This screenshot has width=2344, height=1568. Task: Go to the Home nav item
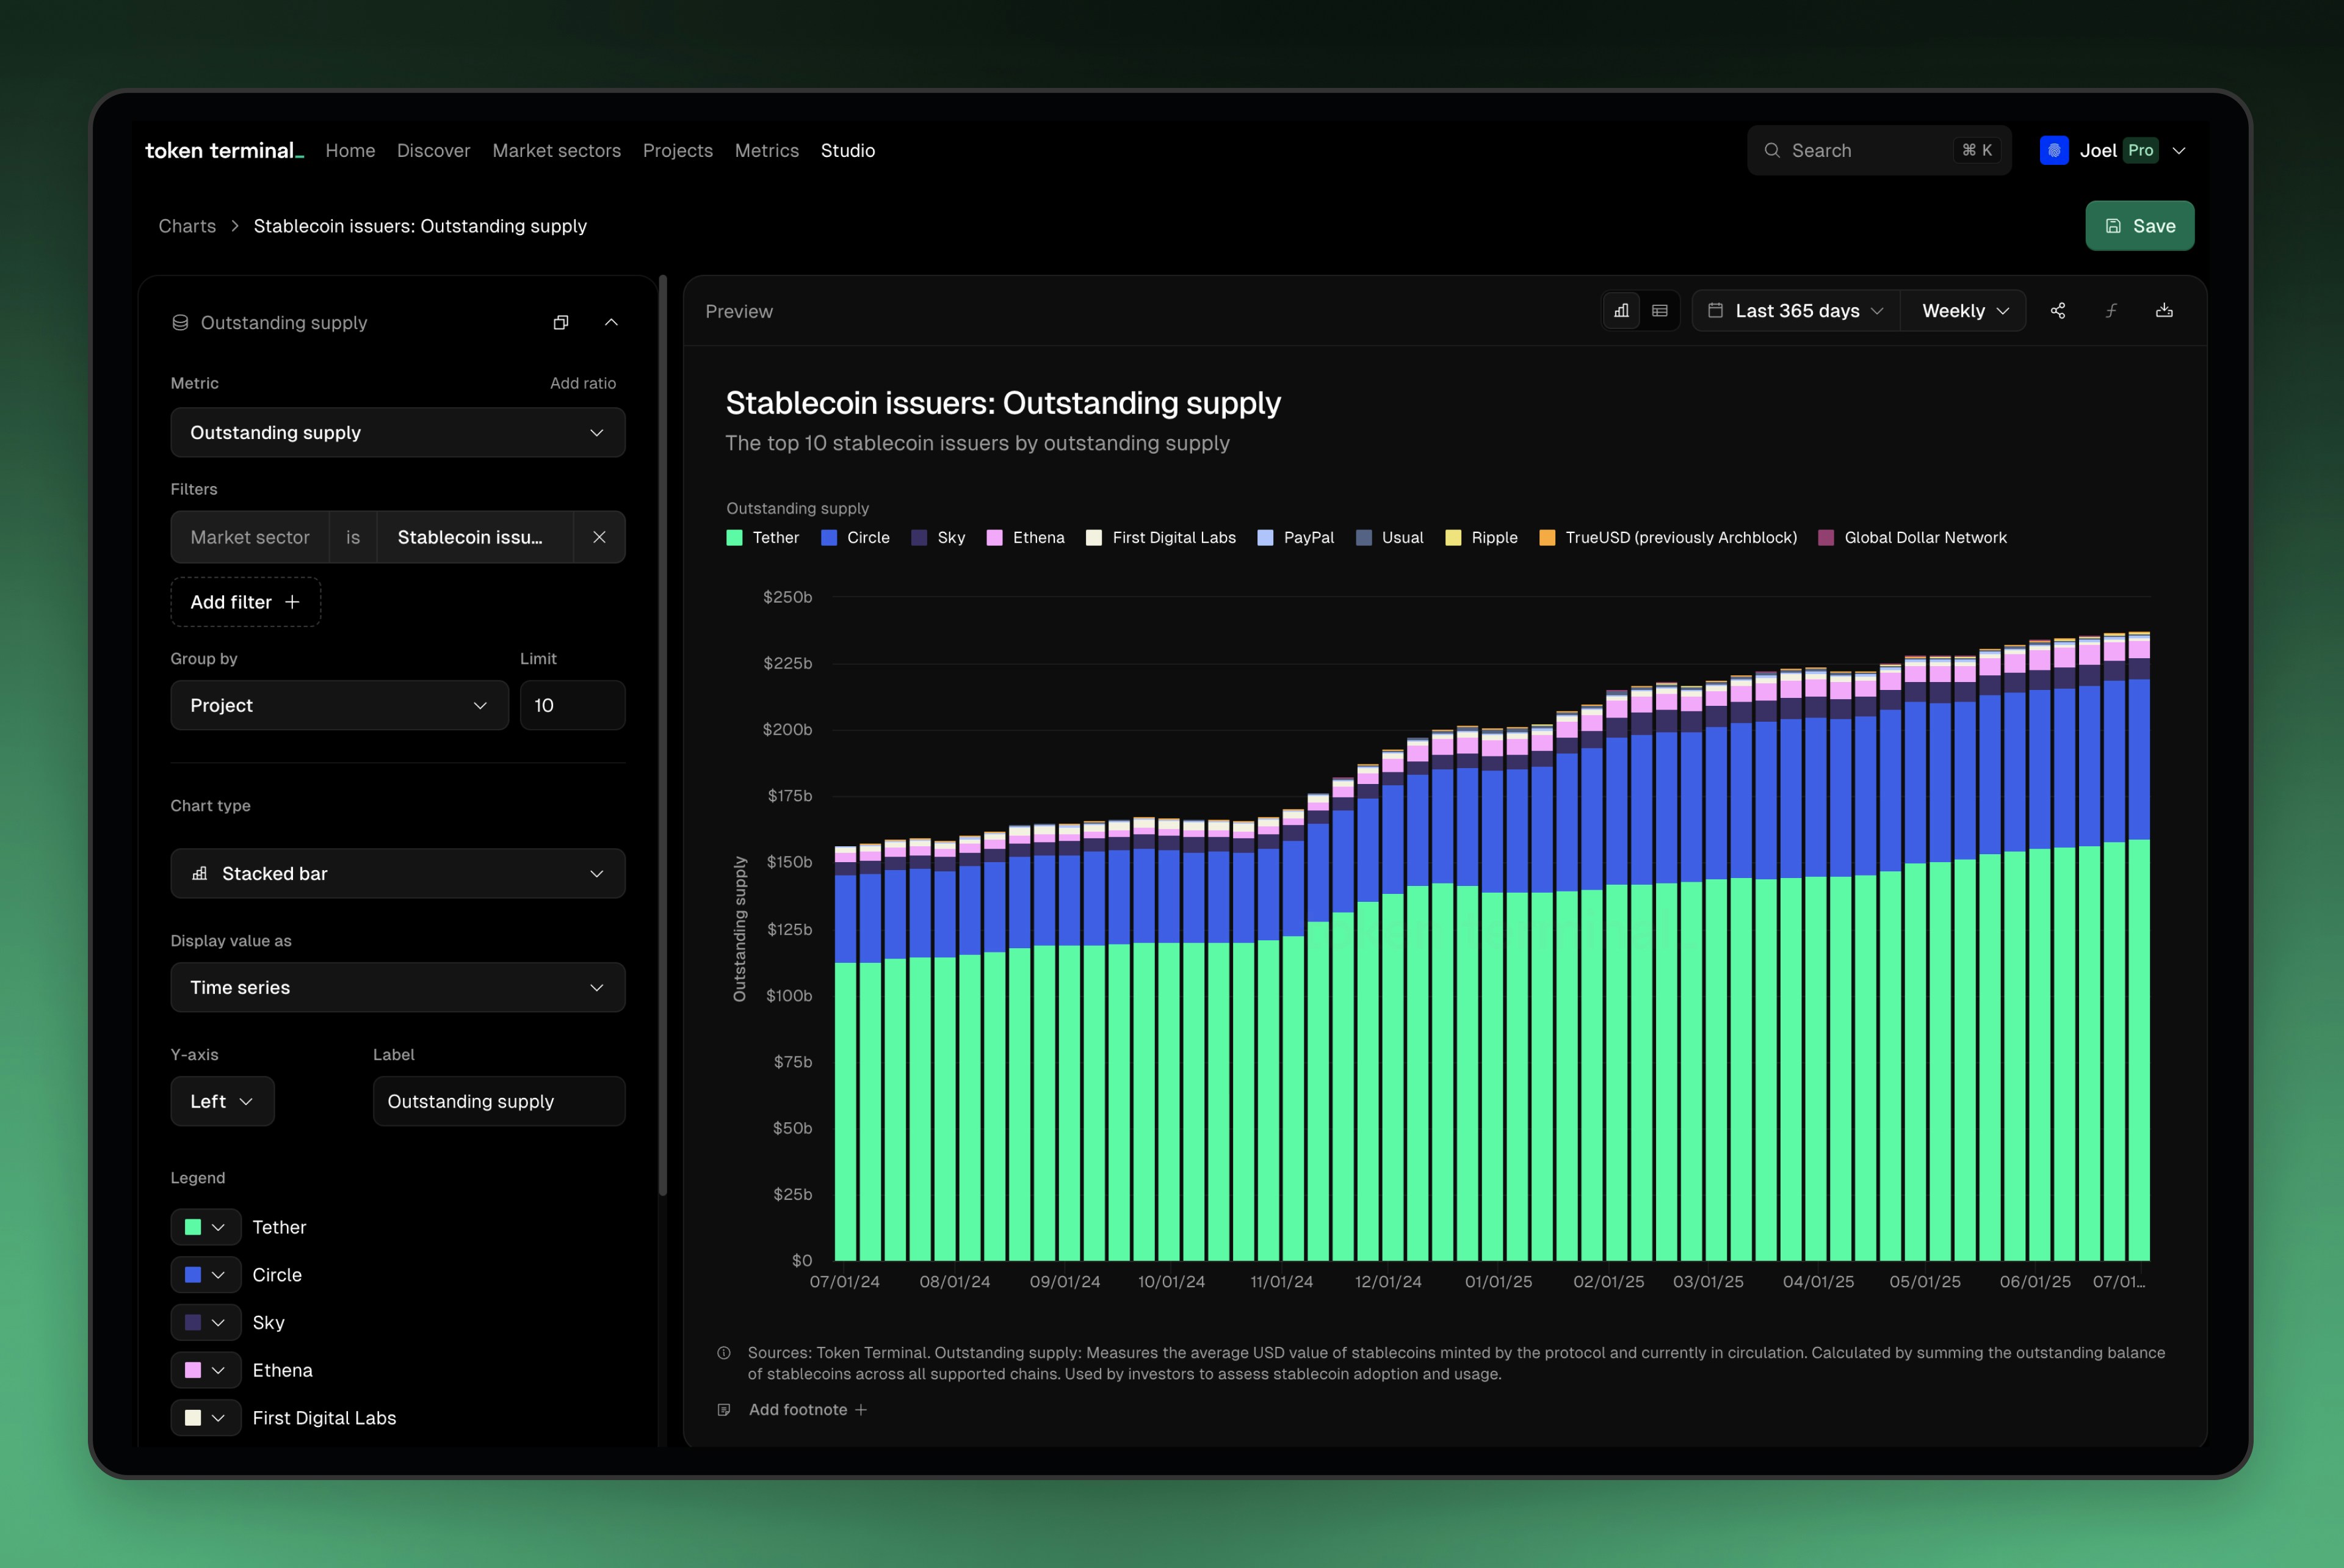[350, 150]
